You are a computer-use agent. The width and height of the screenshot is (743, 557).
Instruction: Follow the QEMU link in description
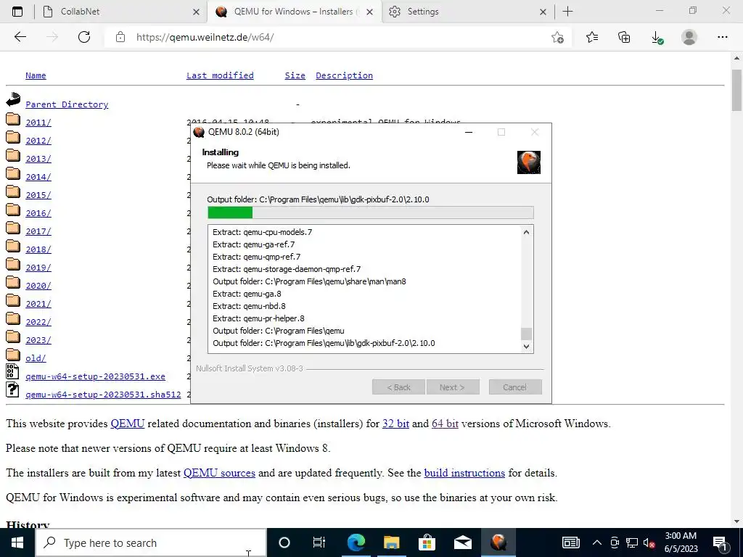pyautogui.click(x=128, y=424)
